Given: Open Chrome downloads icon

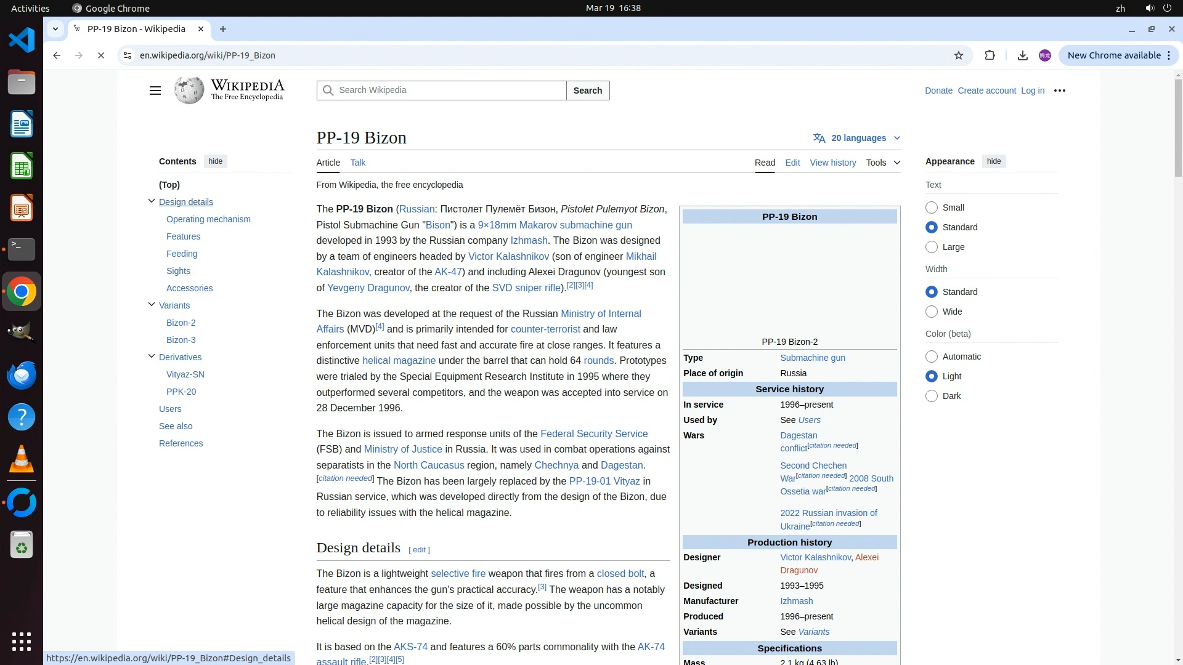Looking at the screenshot, I should 1022,55.
